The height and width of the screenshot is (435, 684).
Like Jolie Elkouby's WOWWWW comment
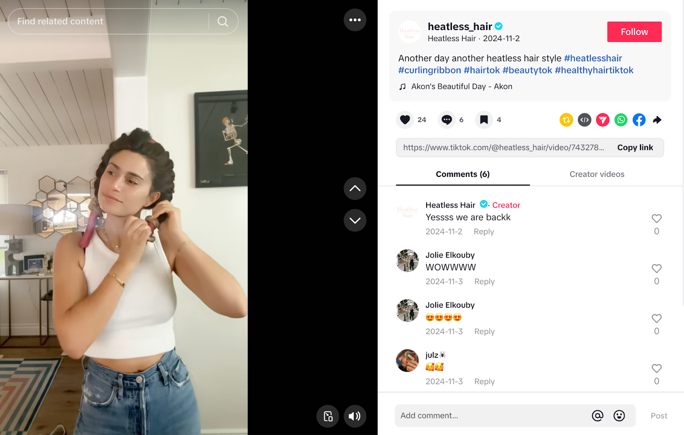(657, 268)
